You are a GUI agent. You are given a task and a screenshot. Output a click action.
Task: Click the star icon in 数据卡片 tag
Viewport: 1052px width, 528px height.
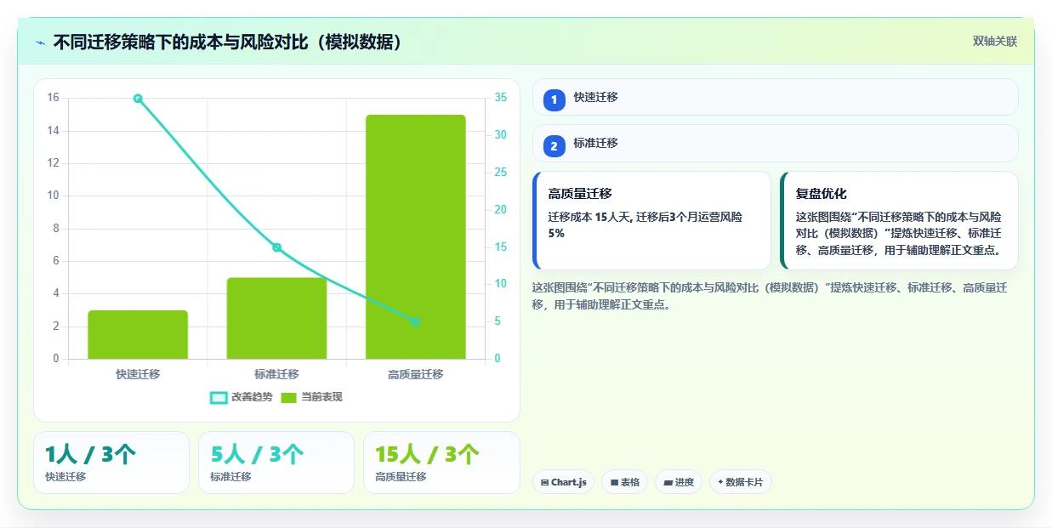(720, 482)
